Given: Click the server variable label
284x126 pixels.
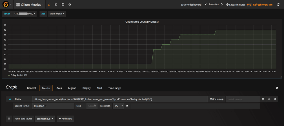Looking at the screenshot, I should click(7, 14).
